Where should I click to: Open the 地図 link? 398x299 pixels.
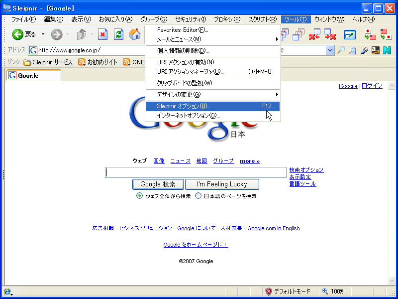(x=201, y=161)
